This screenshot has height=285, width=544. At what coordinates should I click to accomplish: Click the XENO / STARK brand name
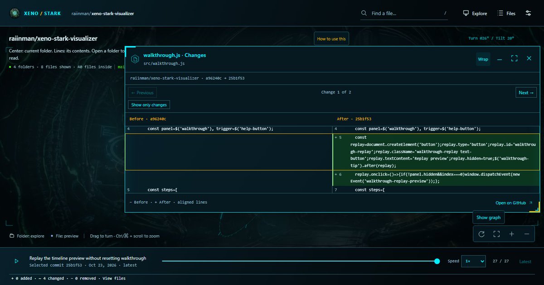pos(42,14)
